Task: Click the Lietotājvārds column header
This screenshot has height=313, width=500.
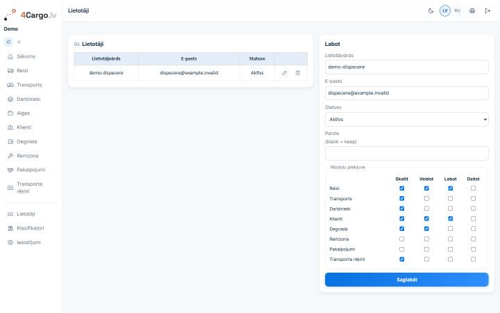Action: [x=106, y=58]
